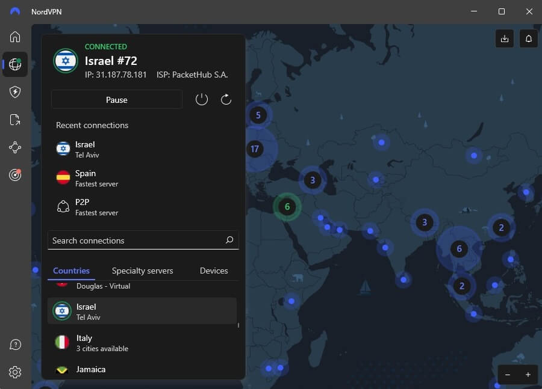Select P2P Fastest server recent connection
The image size is (542, 389).
click(143, 207)
